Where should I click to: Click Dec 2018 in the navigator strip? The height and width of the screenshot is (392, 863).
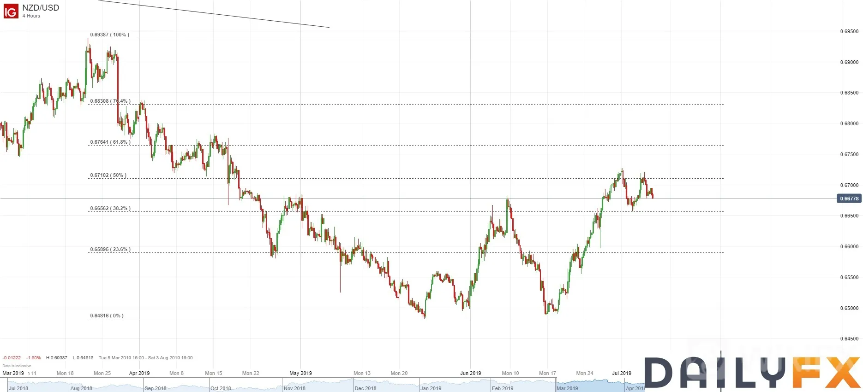click(x=366, y=388)
